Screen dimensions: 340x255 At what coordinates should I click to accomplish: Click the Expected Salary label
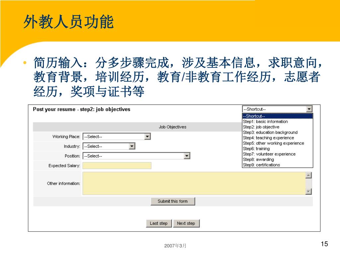64,166
